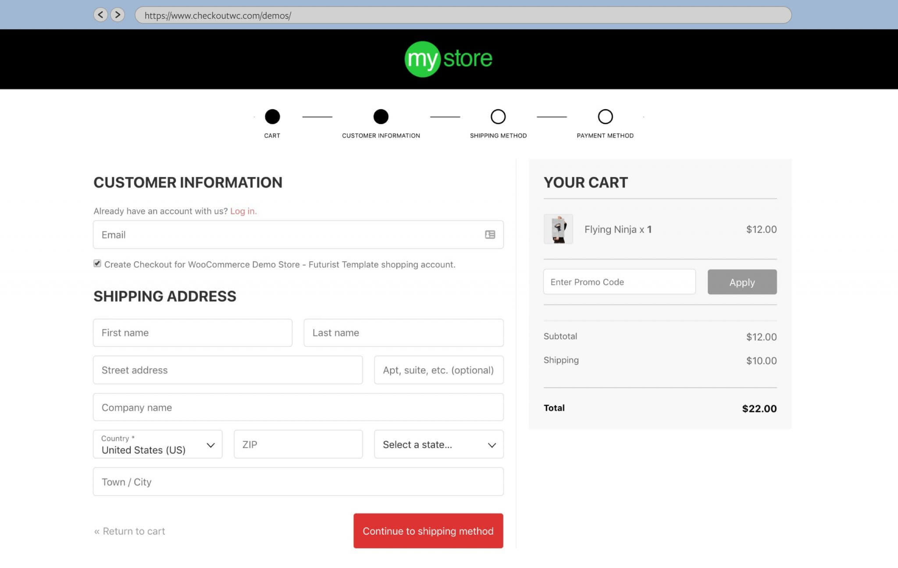Click the Cart step indicator icon
898x568 pixels.
(271, 116)
